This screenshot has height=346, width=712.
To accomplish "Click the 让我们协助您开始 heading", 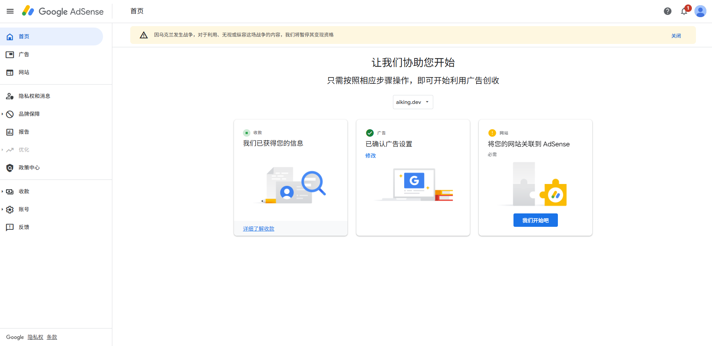I will tap(413, 63).
